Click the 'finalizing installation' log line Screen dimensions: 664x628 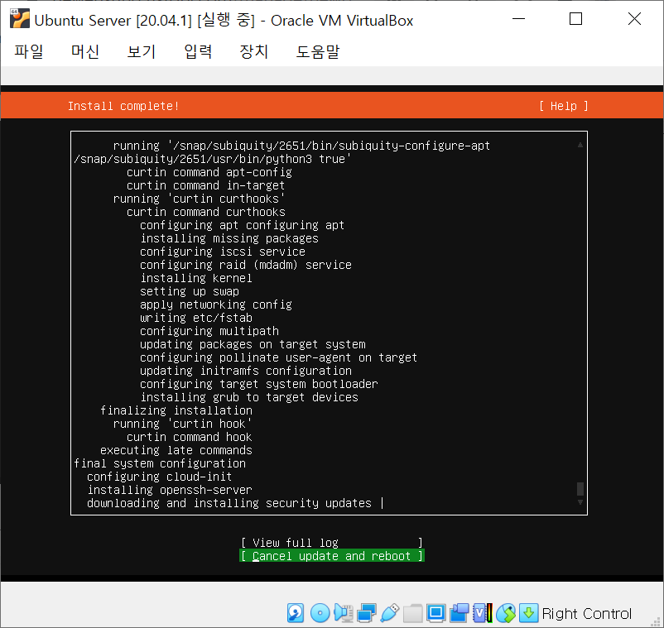click(x=176, y=410)
